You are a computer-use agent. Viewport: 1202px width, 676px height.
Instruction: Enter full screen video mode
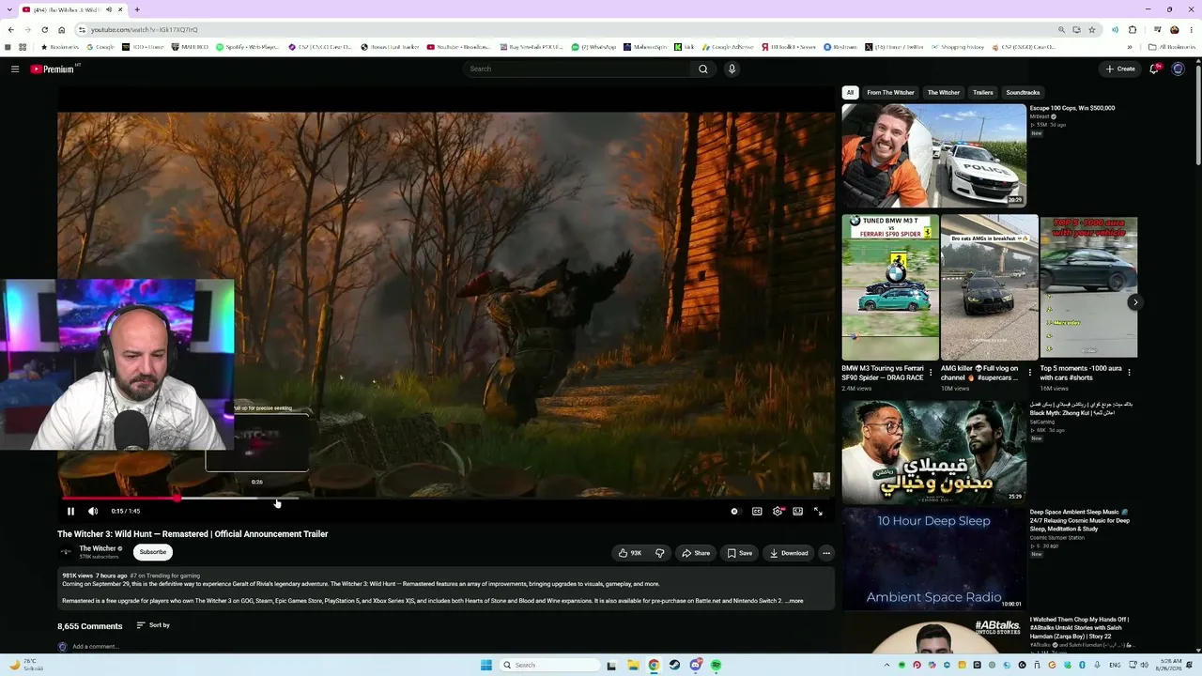[x=818, y=511]
